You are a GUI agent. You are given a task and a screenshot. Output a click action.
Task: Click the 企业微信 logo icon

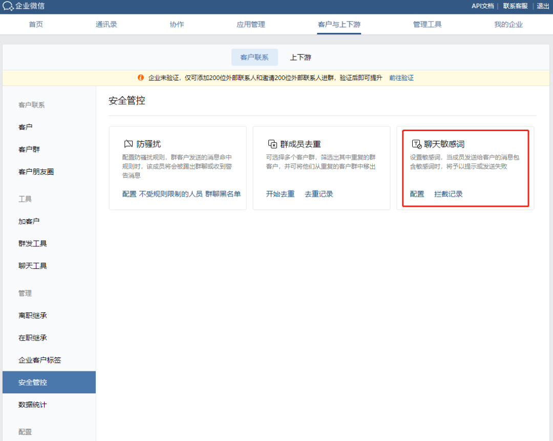[8, 6]
